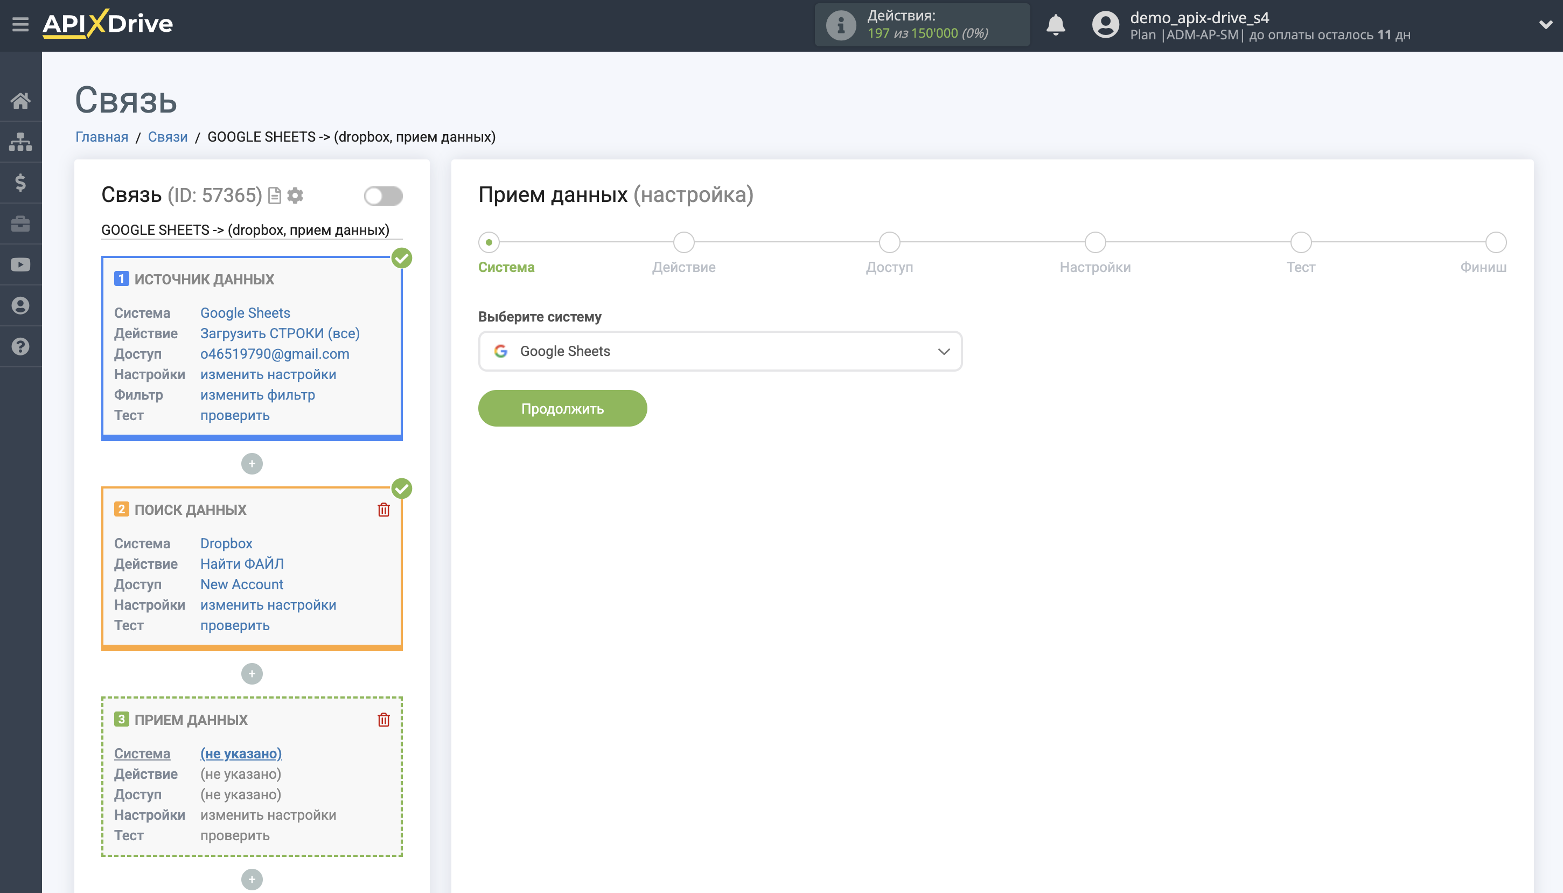
Task: Delete the ПОИСК ДАННЫХ block via trash icon
Action: tap(384, 509)
